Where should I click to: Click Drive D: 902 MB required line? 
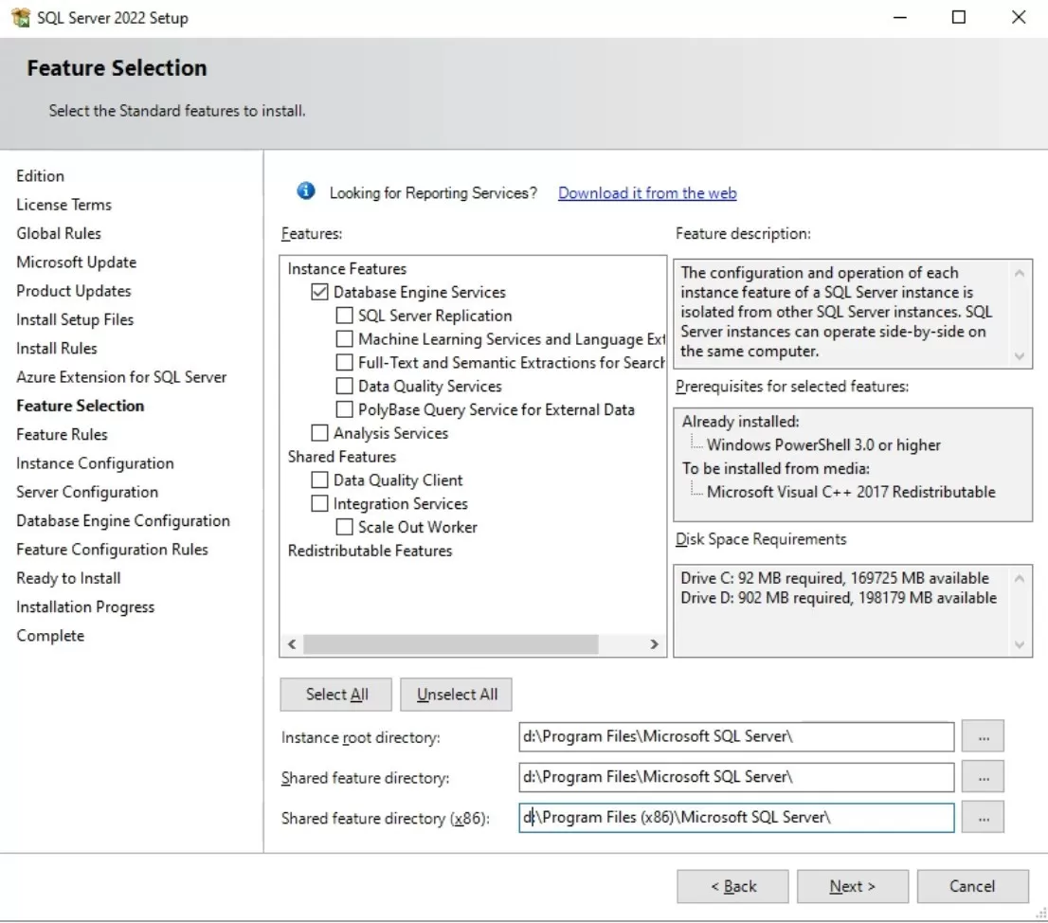click(x=839, y=598)
